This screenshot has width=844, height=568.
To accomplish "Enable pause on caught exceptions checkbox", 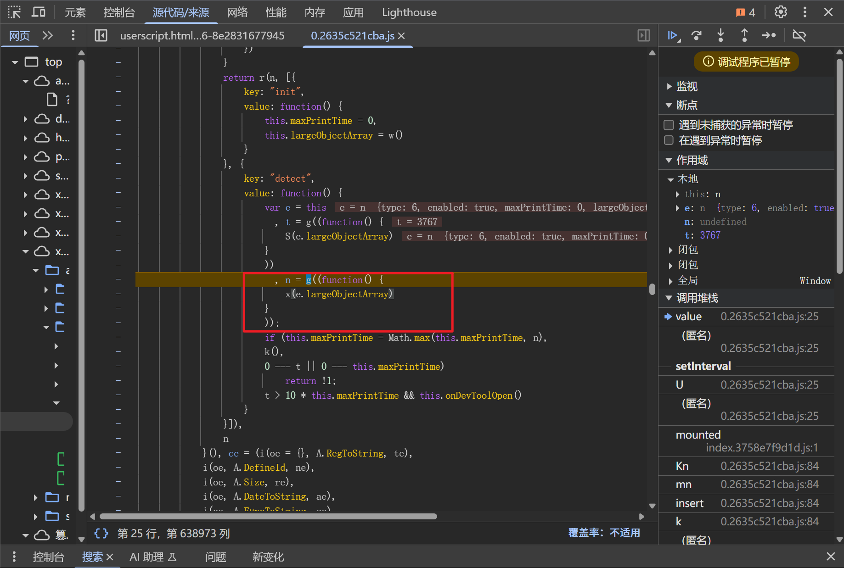I will (669, 140).
